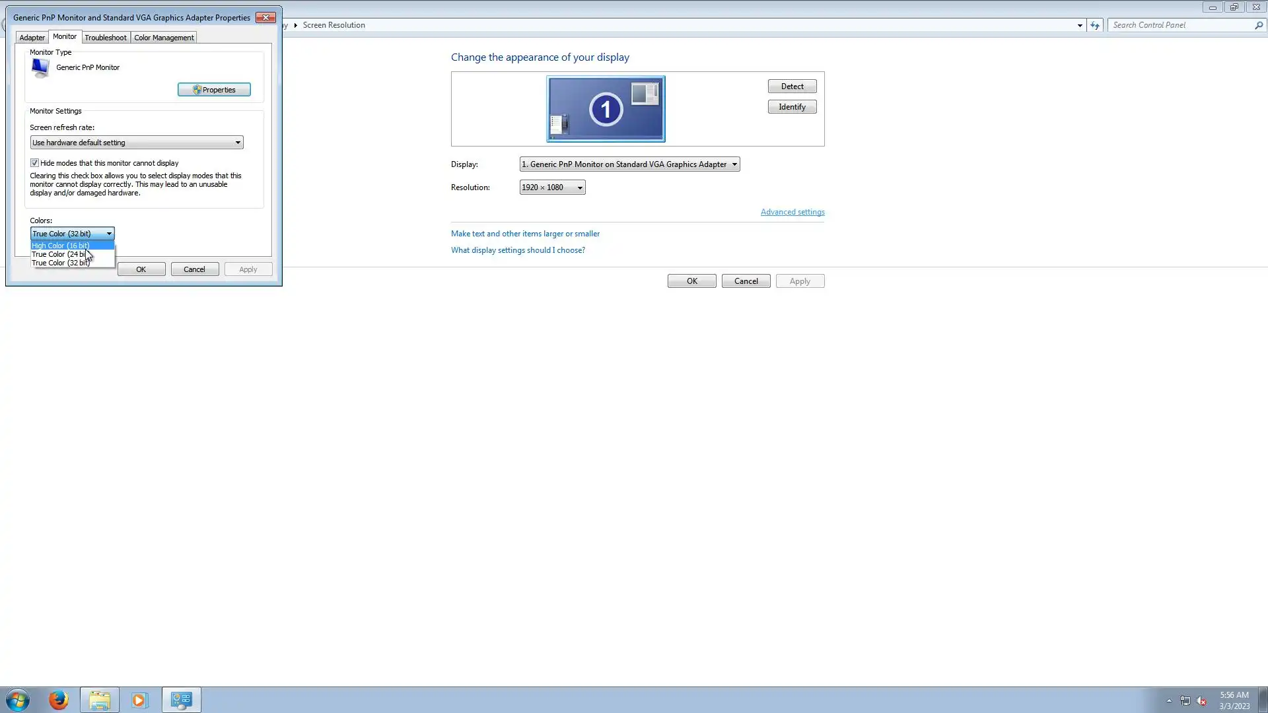This screenshot has width=1268, height=713.
Task: Open the Resolution dropdown
Action: 552,187
